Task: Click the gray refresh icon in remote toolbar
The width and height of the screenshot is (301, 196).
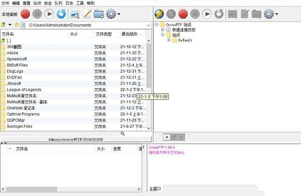Action: click(x=219, y=14)
